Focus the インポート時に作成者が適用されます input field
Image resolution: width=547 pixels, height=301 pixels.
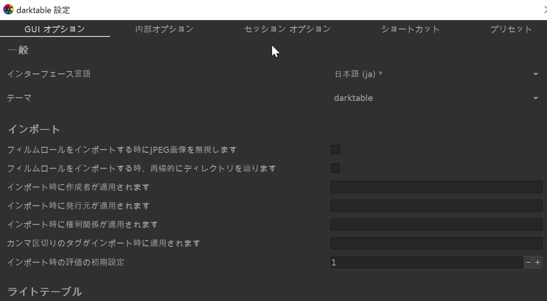[x=436, y=187]
